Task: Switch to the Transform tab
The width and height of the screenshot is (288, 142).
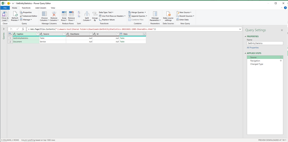Action: click(x=26, y=8)
